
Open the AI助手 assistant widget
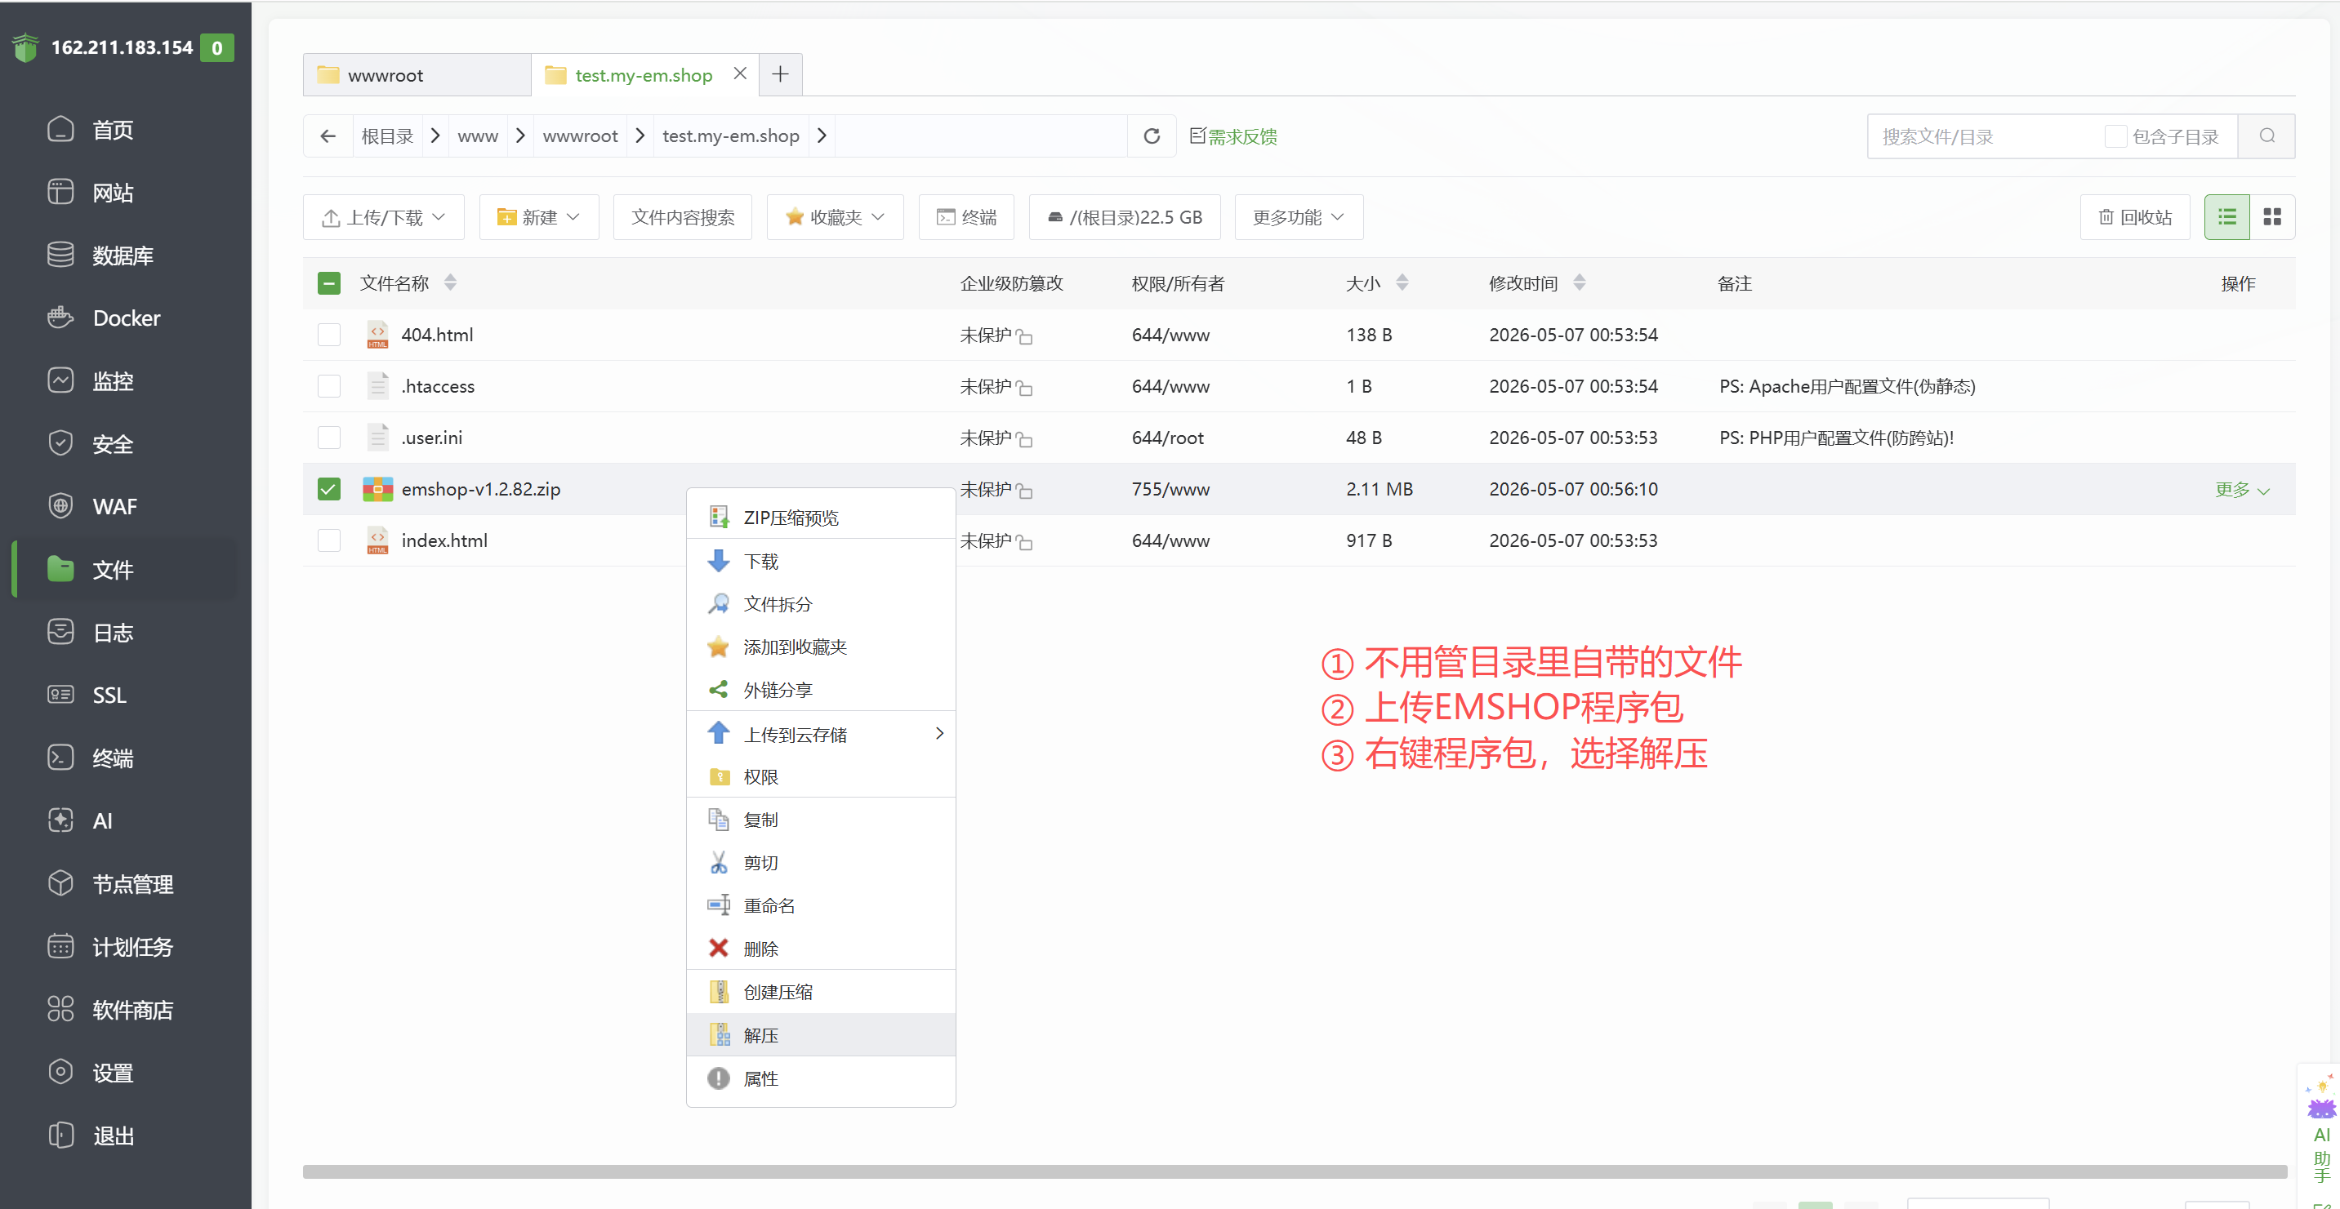click(x=2322, y=1130)
